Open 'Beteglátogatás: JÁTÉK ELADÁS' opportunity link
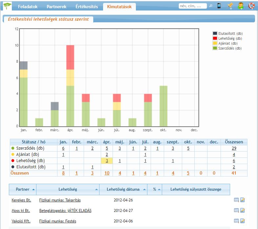 pyautogui.click(x=65, y=211)
